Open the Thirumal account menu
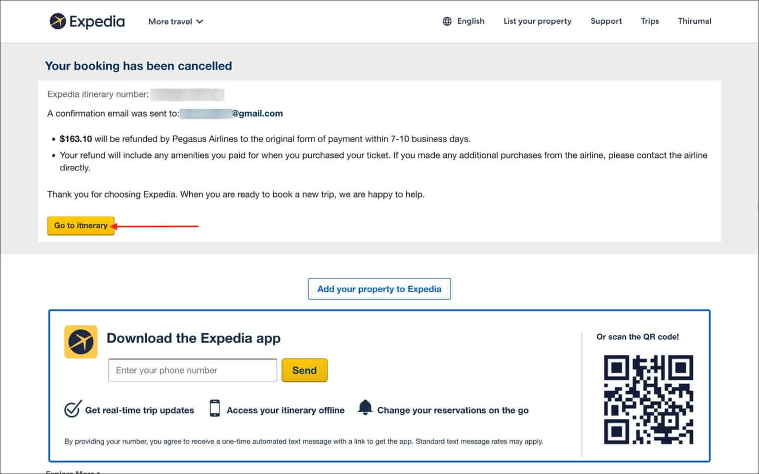The image size is (759, 474). (x=694, y=21)
